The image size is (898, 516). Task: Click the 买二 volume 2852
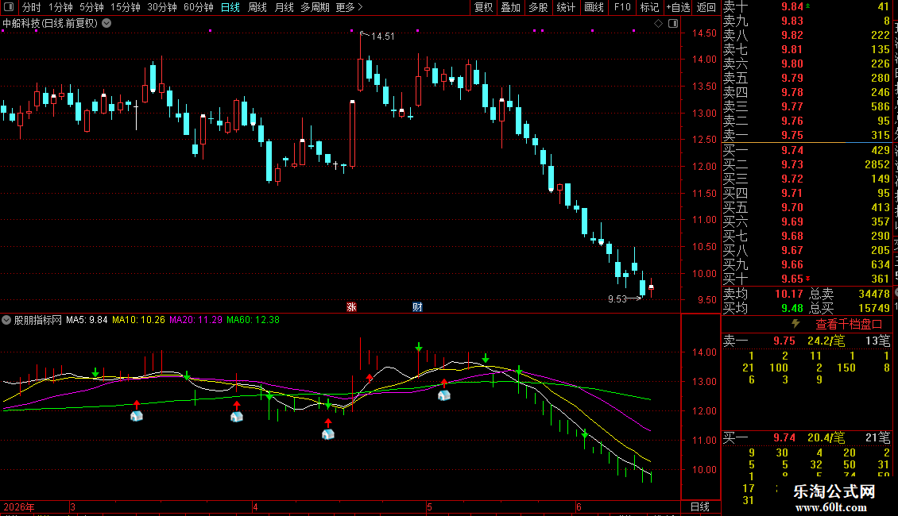877,164
